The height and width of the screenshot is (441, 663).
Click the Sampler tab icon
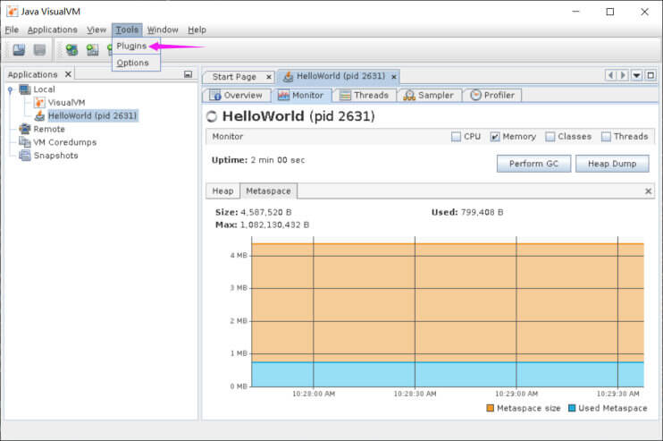coord(409,95)
